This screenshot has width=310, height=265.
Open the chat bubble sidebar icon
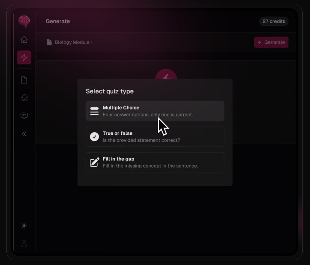tap(24, 116)
